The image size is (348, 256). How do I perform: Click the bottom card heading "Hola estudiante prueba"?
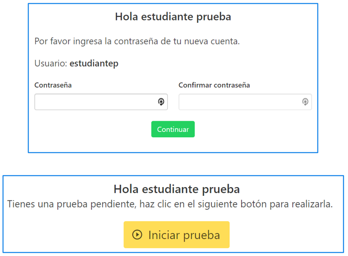(176, 189)
